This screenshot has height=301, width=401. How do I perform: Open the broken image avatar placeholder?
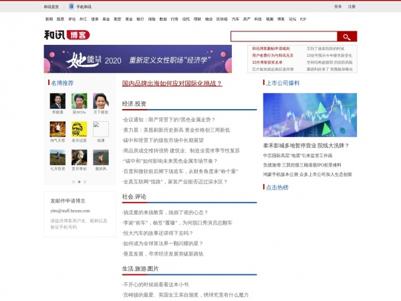(101, 129)
